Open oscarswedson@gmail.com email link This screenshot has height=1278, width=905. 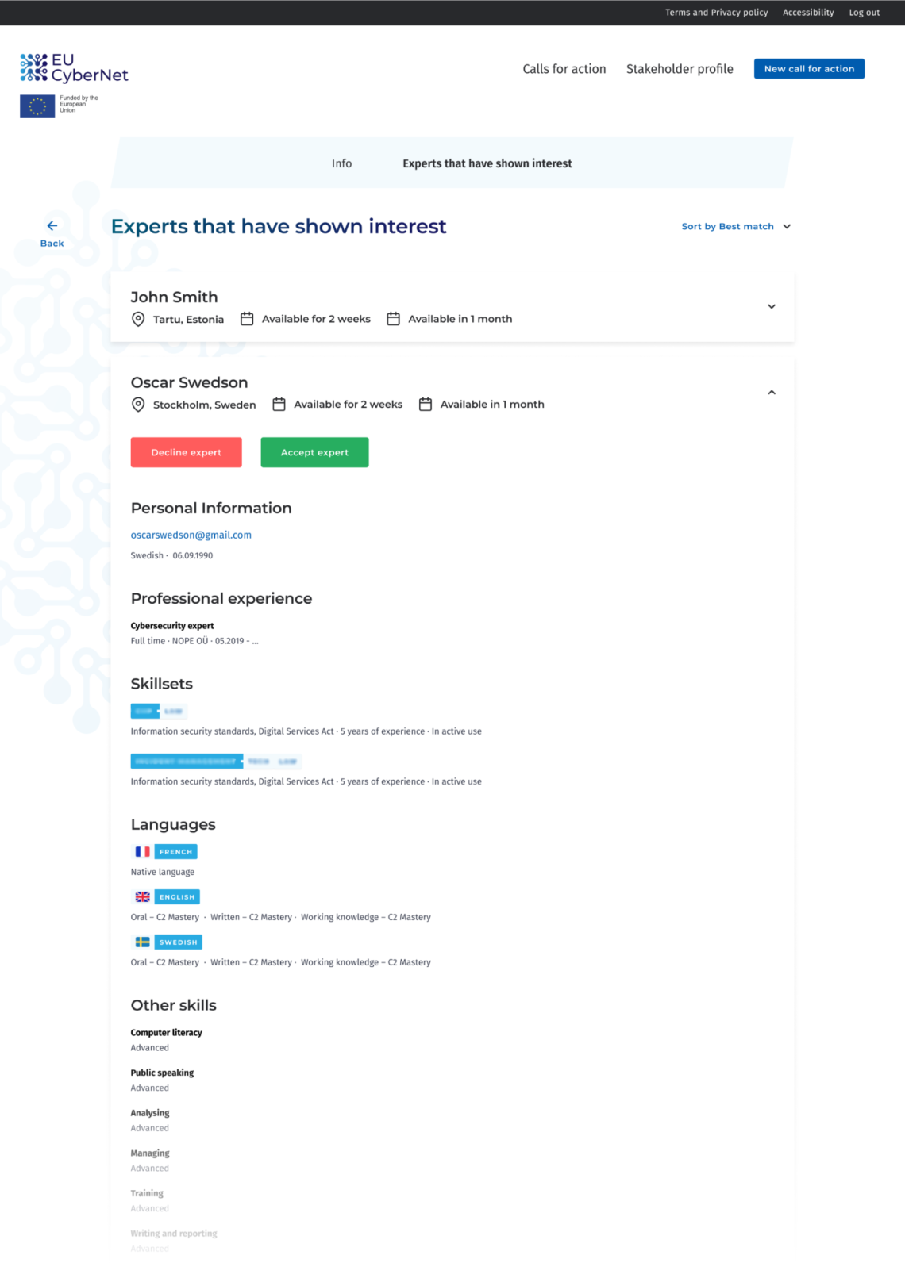191,535
